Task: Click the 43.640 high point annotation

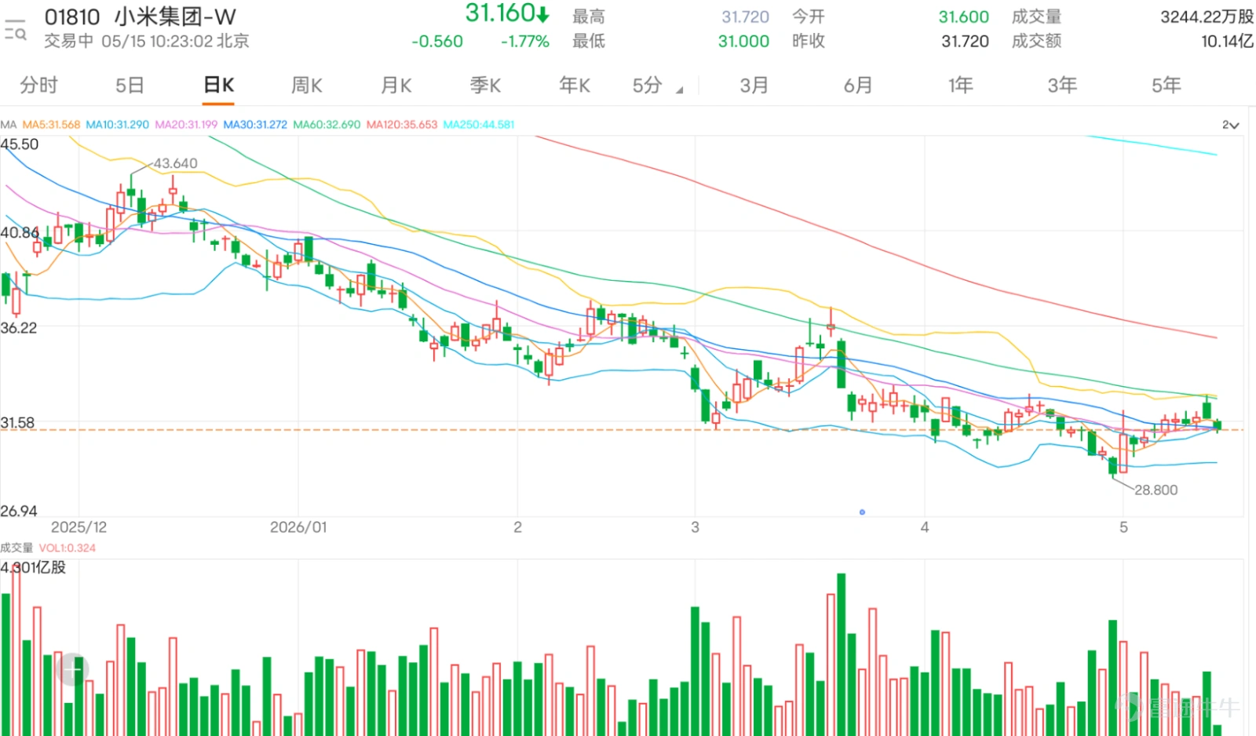Action: click(175, 163)
